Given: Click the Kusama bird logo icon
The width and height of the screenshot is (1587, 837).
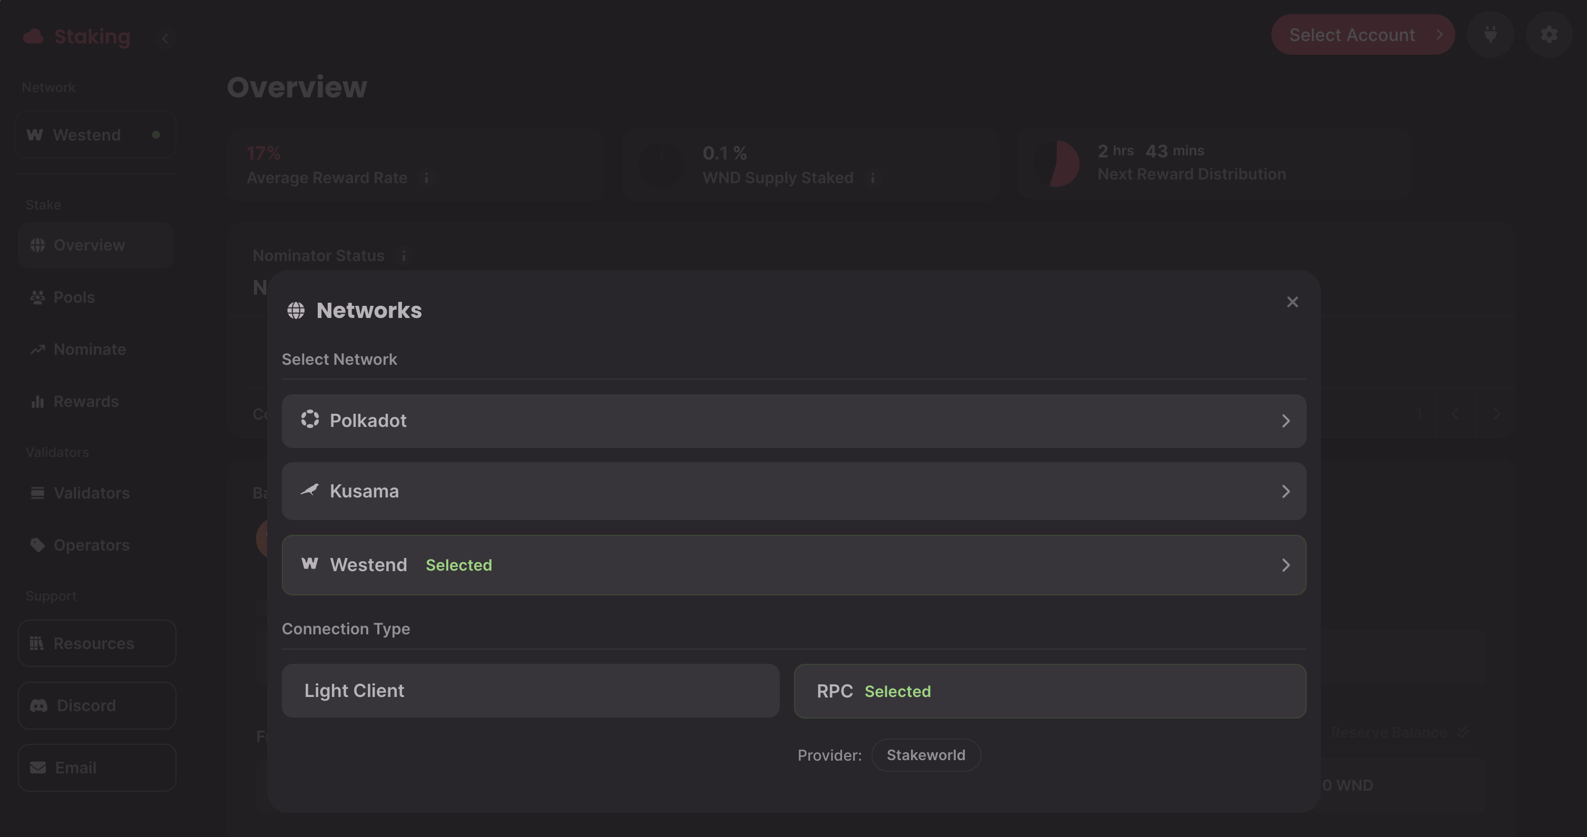Looking at the screenshot, I should [x=309, y=490].
